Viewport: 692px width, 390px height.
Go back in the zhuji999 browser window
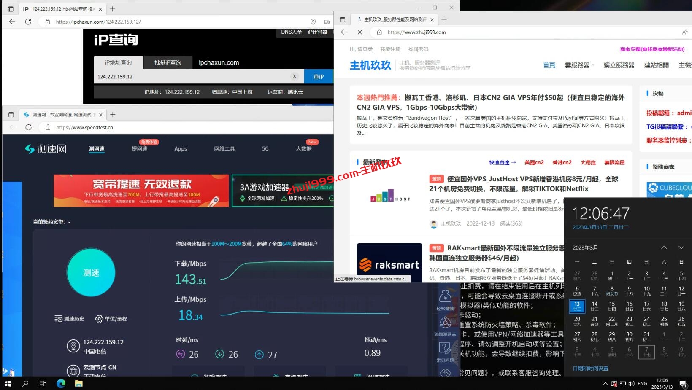344,32
